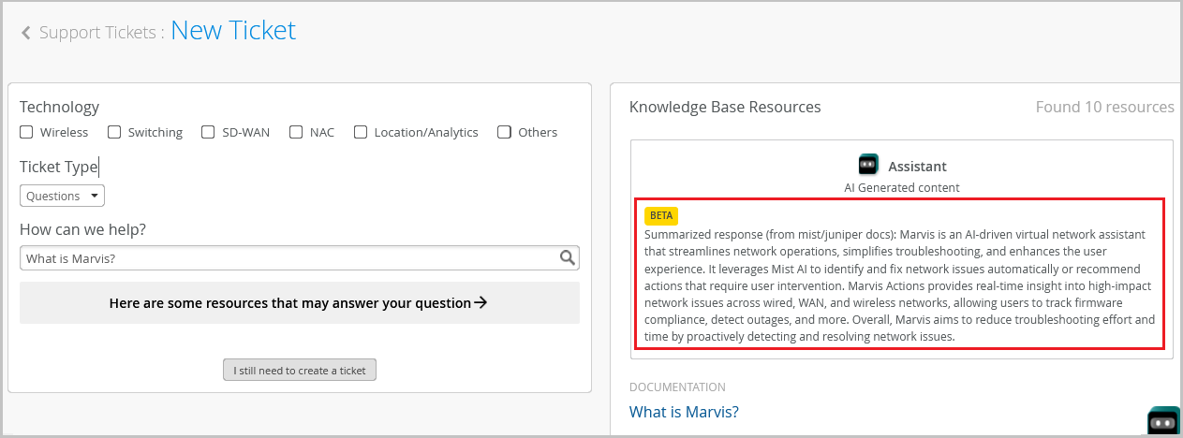Open the 'What is Marvis?' documentation link
Viewport: 1183px width, 438px height.
(x=684, y=412)
